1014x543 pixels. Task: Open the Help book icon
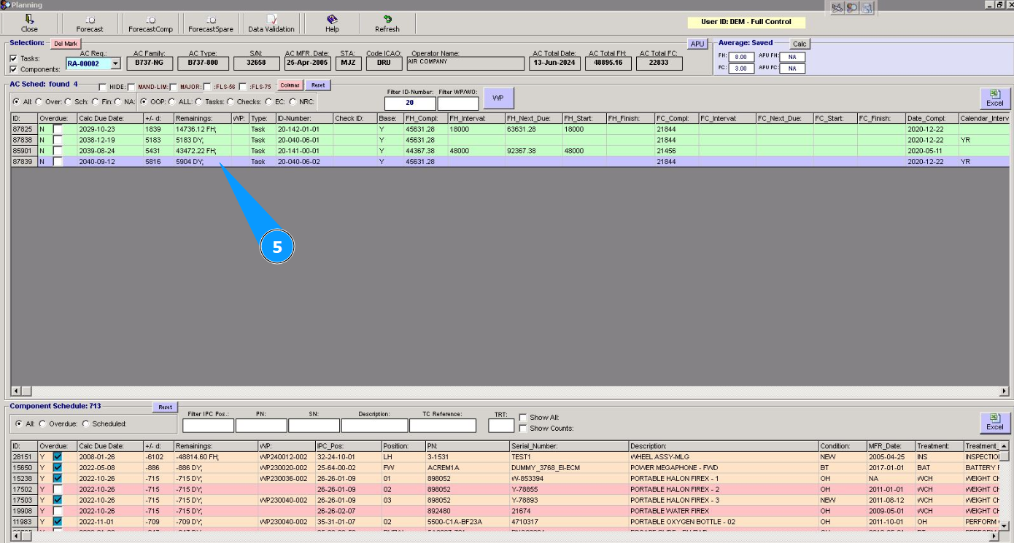coord(332,20)
